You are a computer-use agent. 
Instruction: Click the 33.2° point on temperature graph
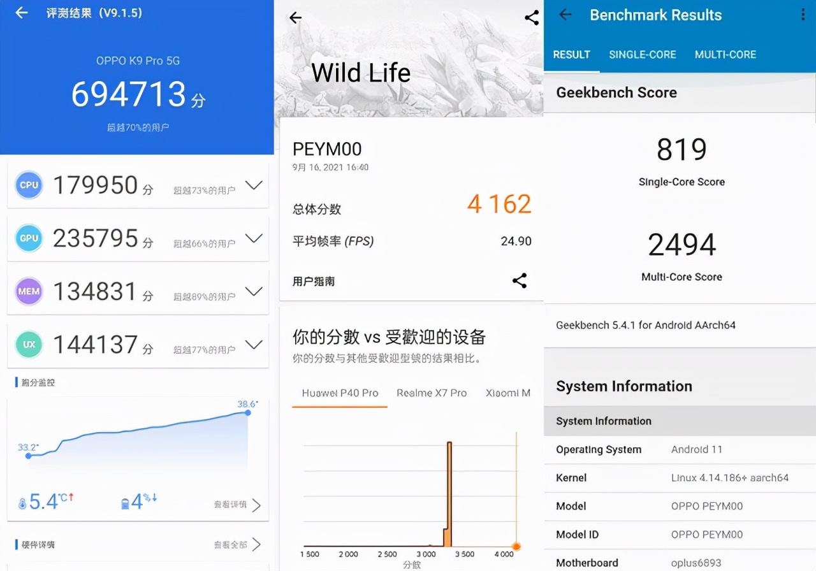28,456
